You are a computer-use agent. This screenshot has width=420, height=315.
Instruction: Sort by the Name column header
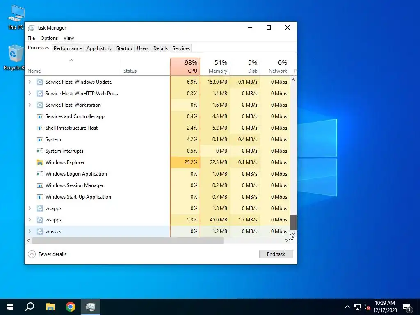click(x=73, y=67)
